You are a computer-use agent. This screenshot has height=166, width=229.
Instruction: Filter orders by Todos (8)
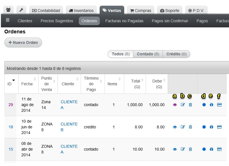tap(121, 54)
